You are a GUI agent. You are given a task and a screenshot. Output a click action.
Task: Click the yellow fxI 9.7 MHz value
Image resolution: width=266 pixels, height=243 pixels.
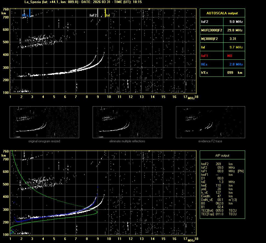236,47
